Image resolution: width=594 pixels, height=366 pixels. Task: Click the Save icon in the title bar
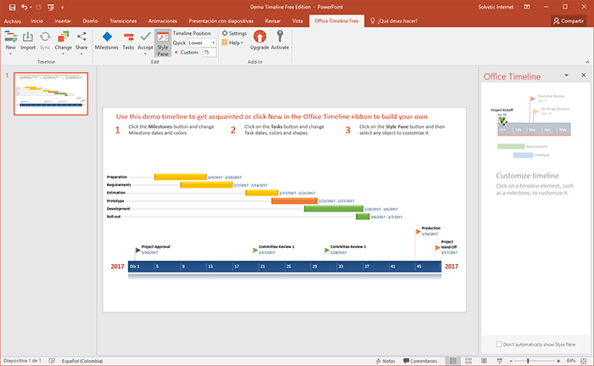[x=12, y=7]
